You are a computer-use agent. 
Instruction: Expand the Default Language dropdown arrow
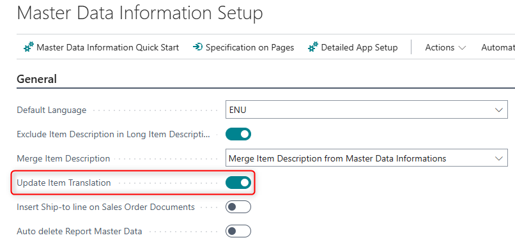point(499,110)
